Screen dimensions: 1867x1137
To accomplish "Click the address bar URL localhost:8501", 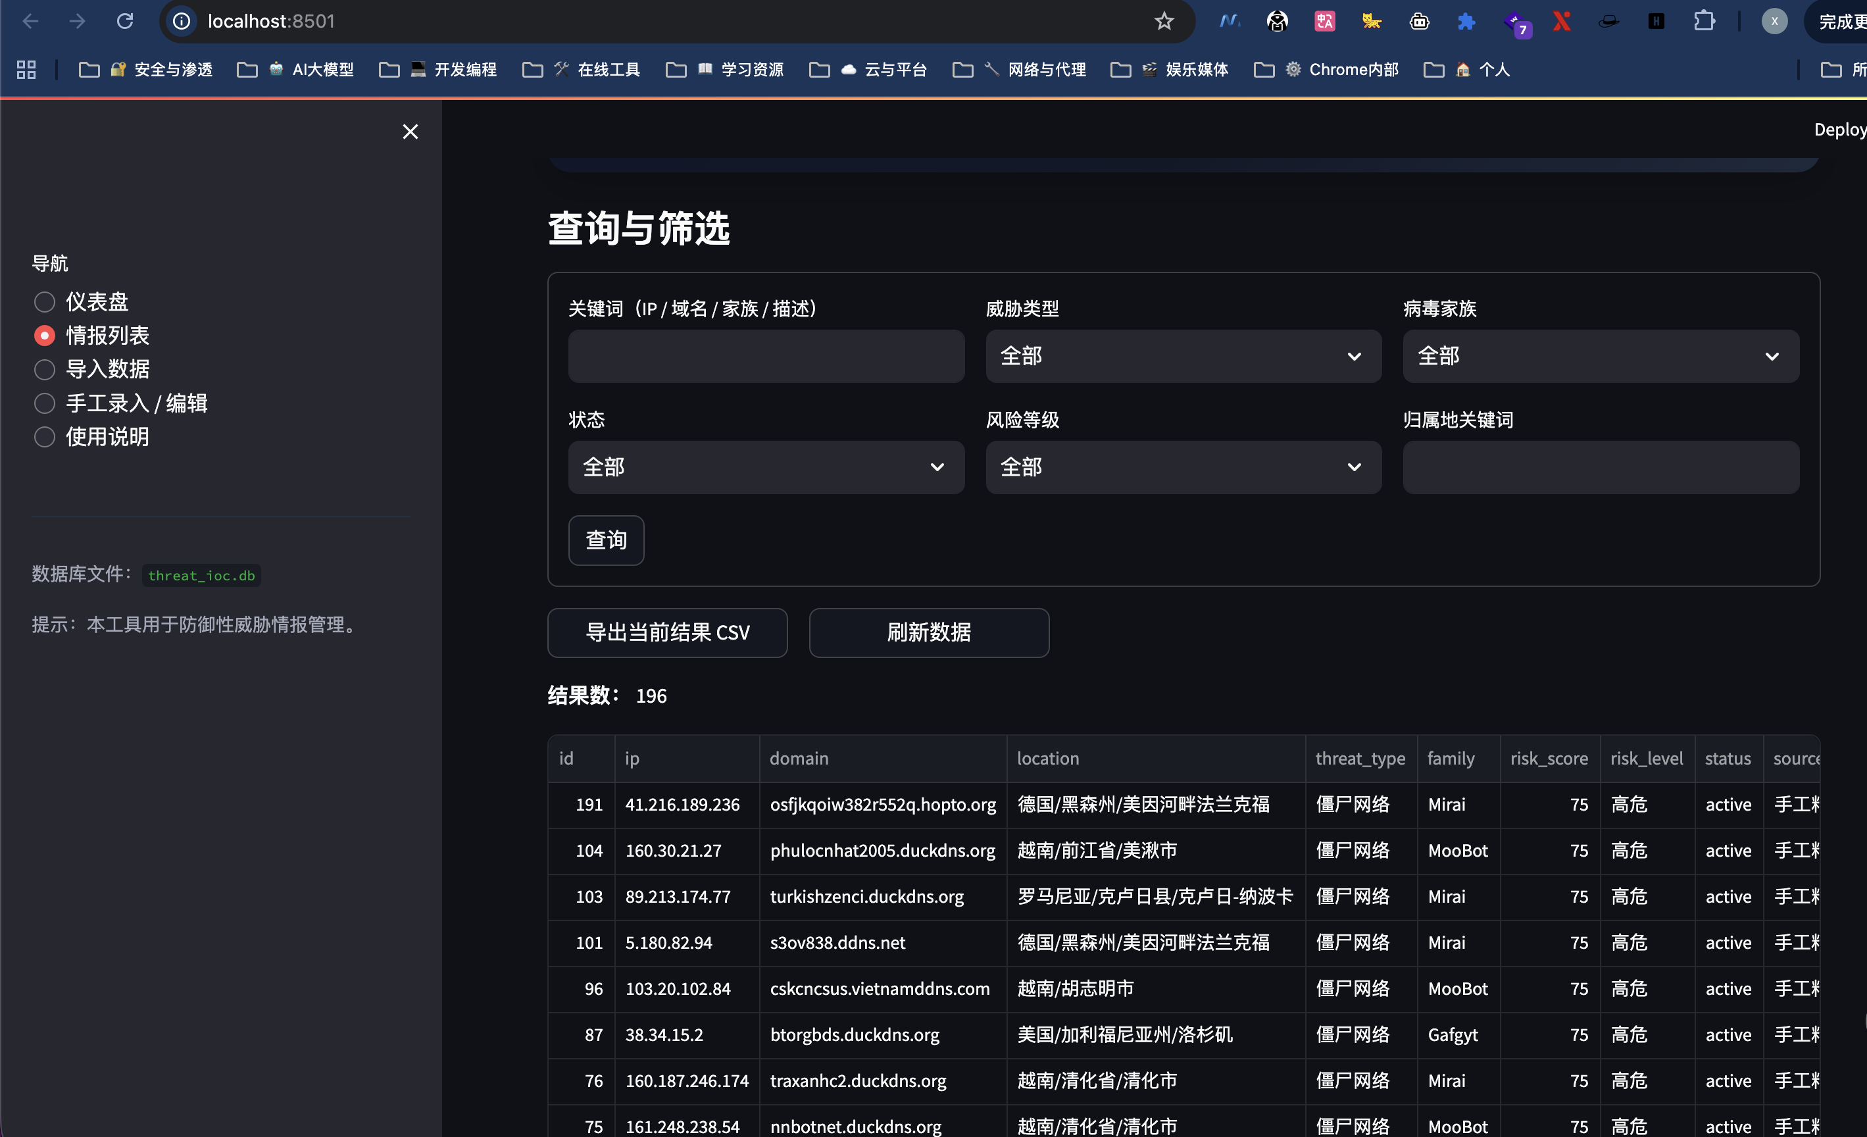I will pos(270,21).
